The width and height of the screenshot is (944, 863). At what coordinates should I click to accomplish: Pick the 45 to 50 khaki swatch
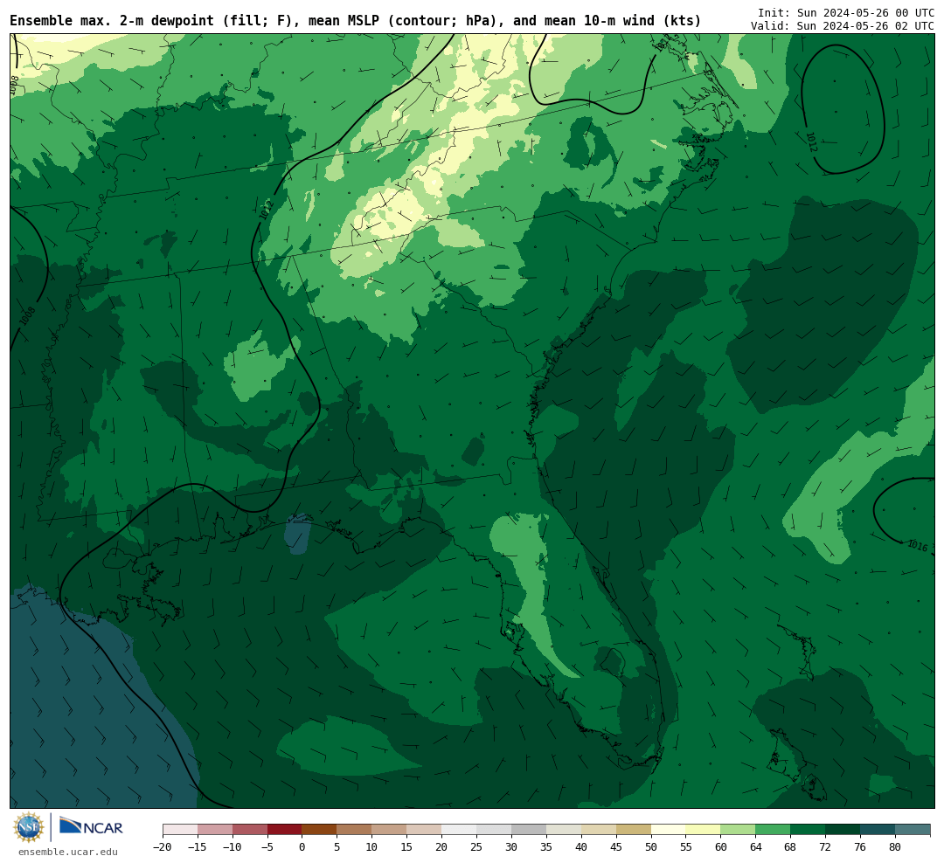(634, 830)
